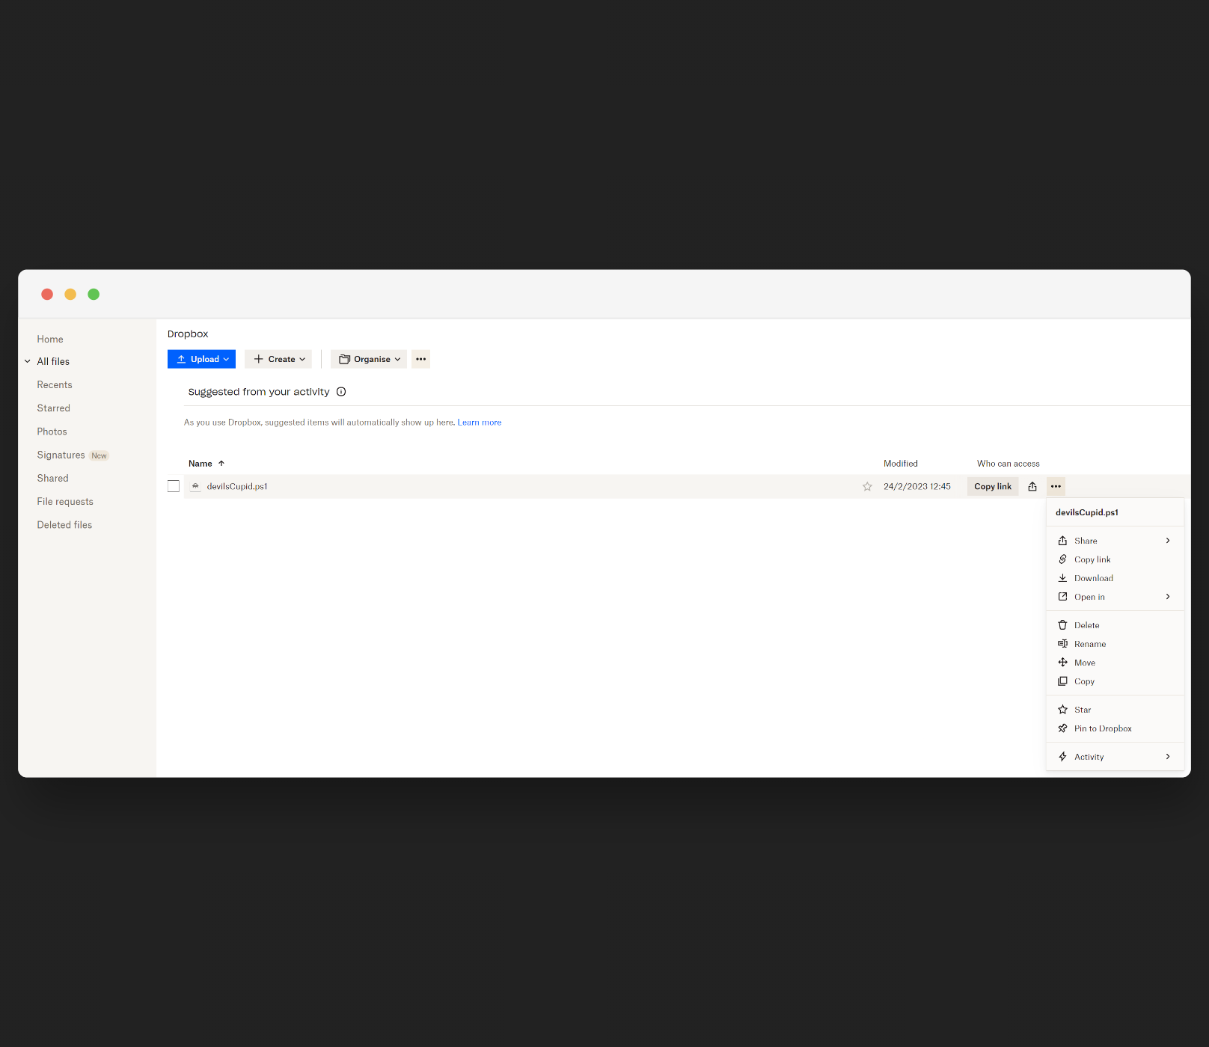
Task: Click the info icon next to Suggested from your activity
Action: click(341, 392)
